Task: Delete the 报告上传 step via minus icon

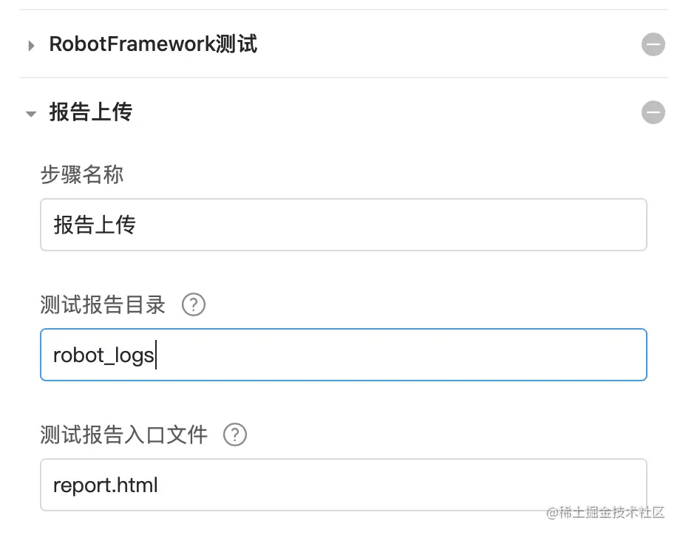Action: [653, 112]
